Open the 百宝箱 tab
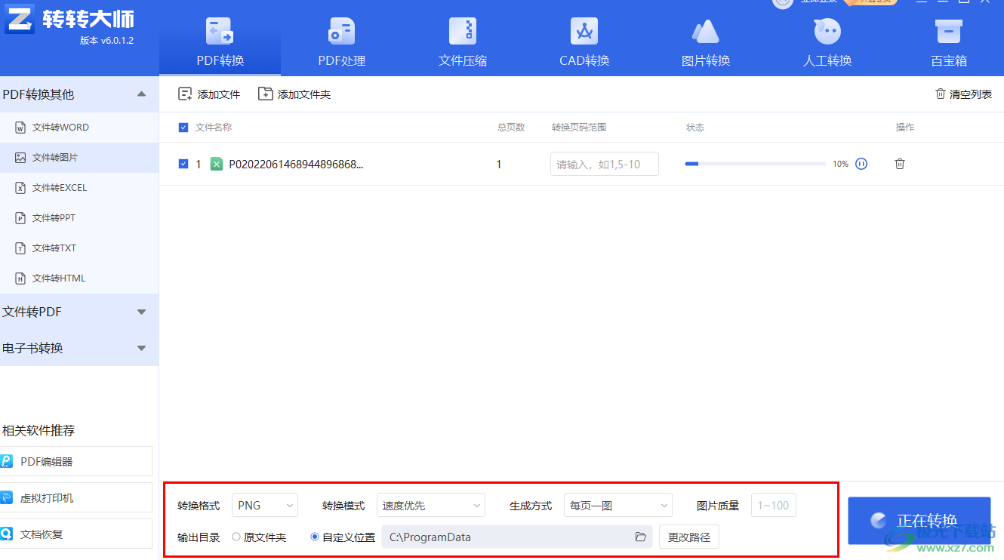Viewport: 1004px width, 560px height. coord(949,42)
